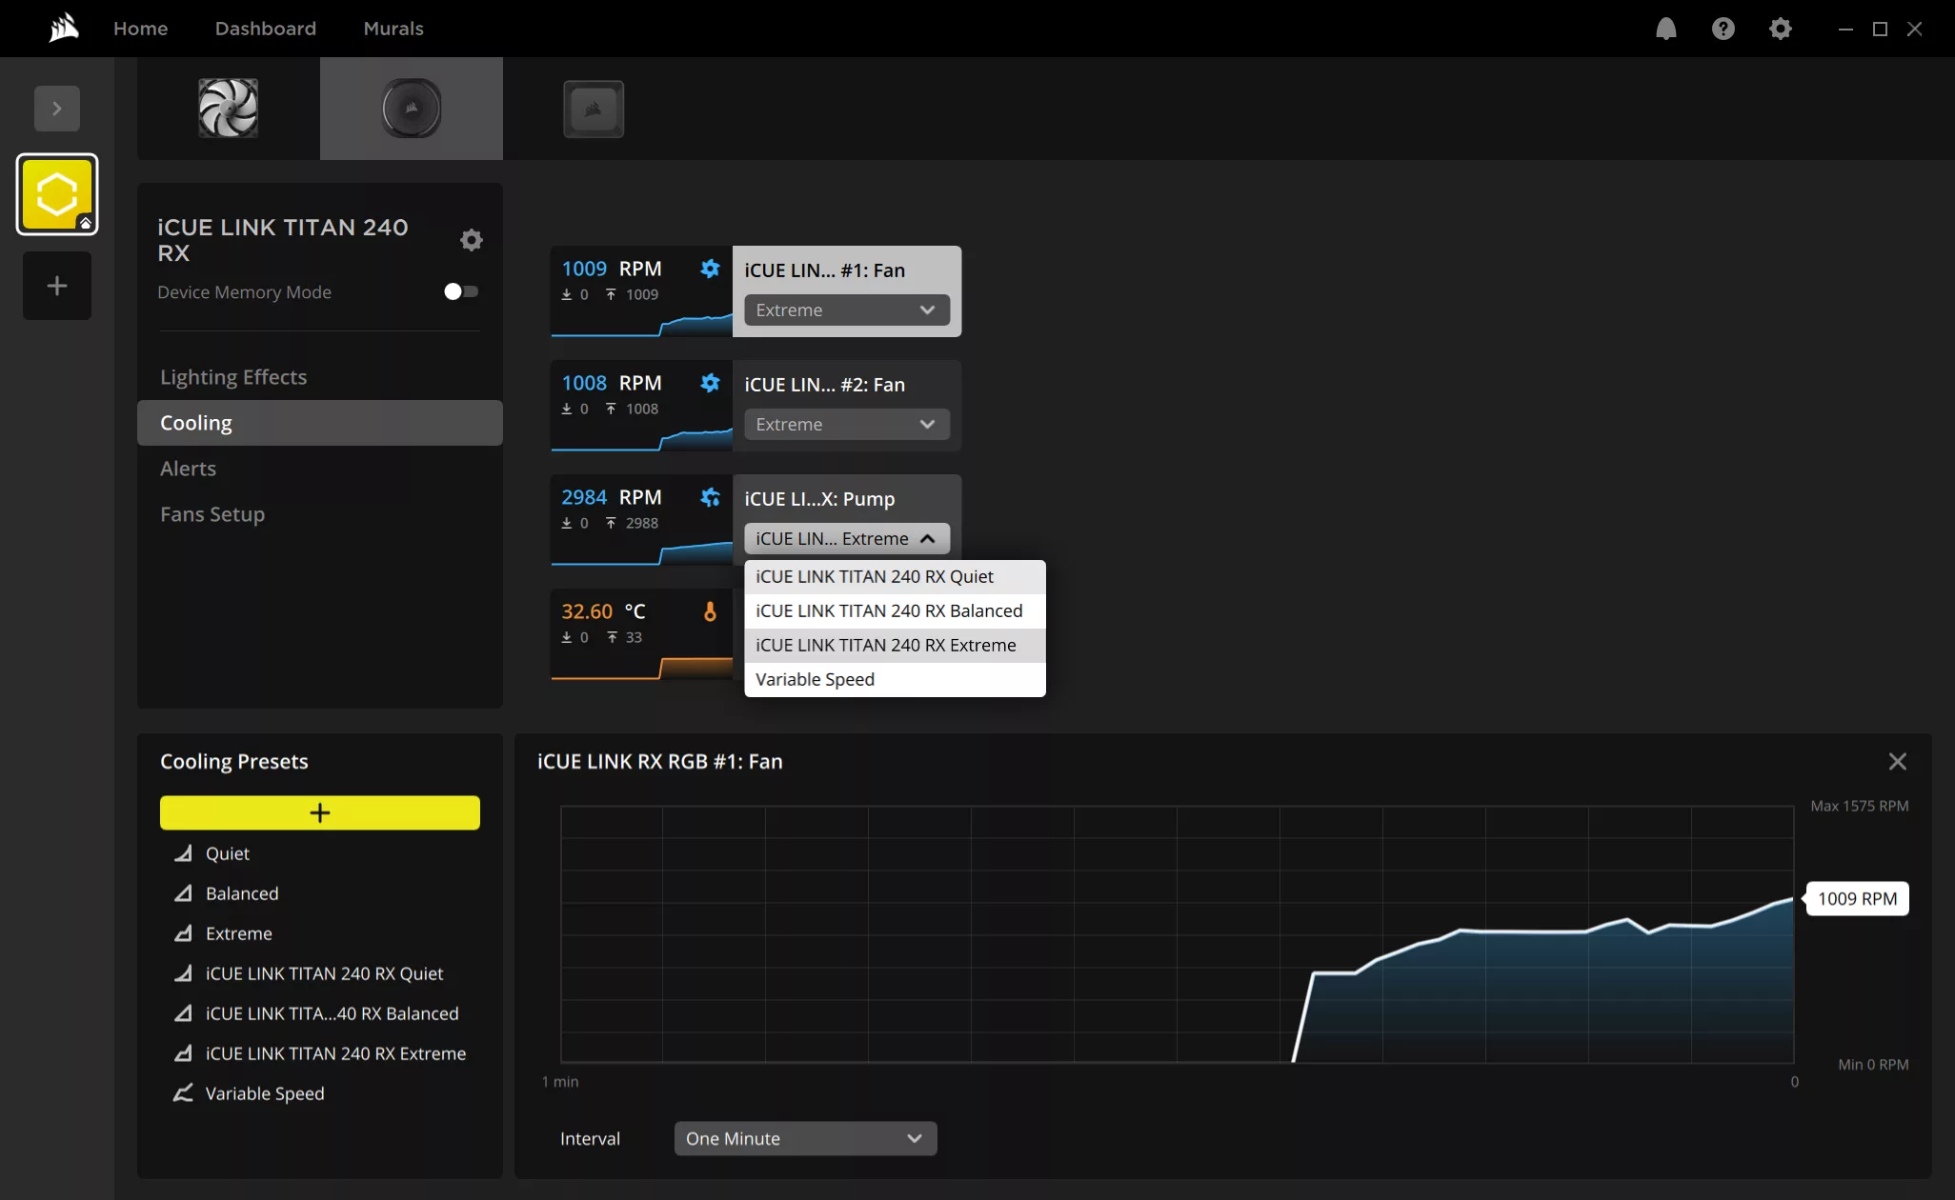Open the Cooling section
This screenshot has height=1200, width=1955.
tap(320, 423)
